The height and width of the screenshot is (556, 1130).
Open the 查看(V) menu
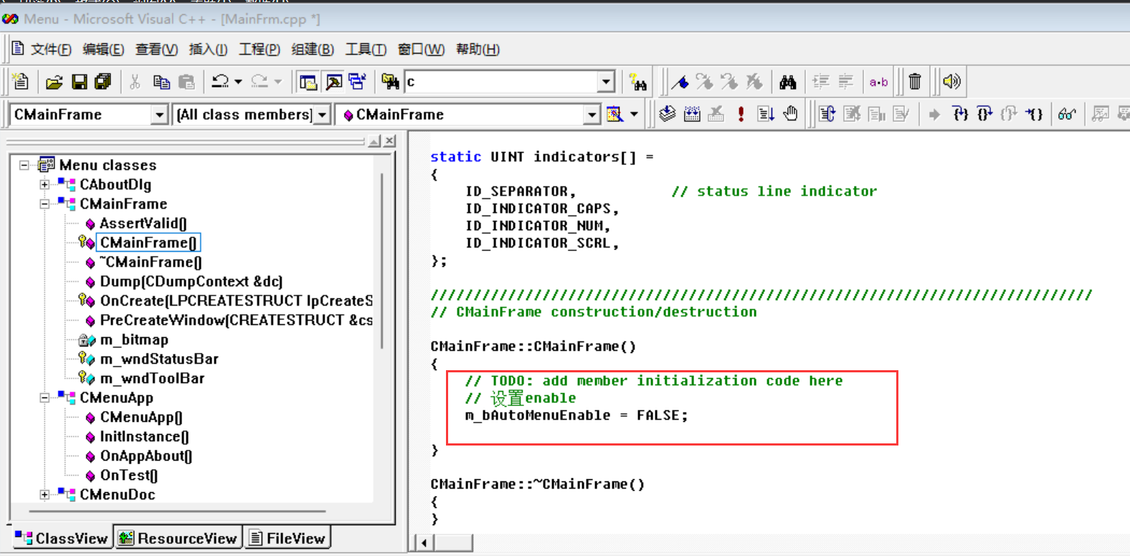(x=156, y=49)
